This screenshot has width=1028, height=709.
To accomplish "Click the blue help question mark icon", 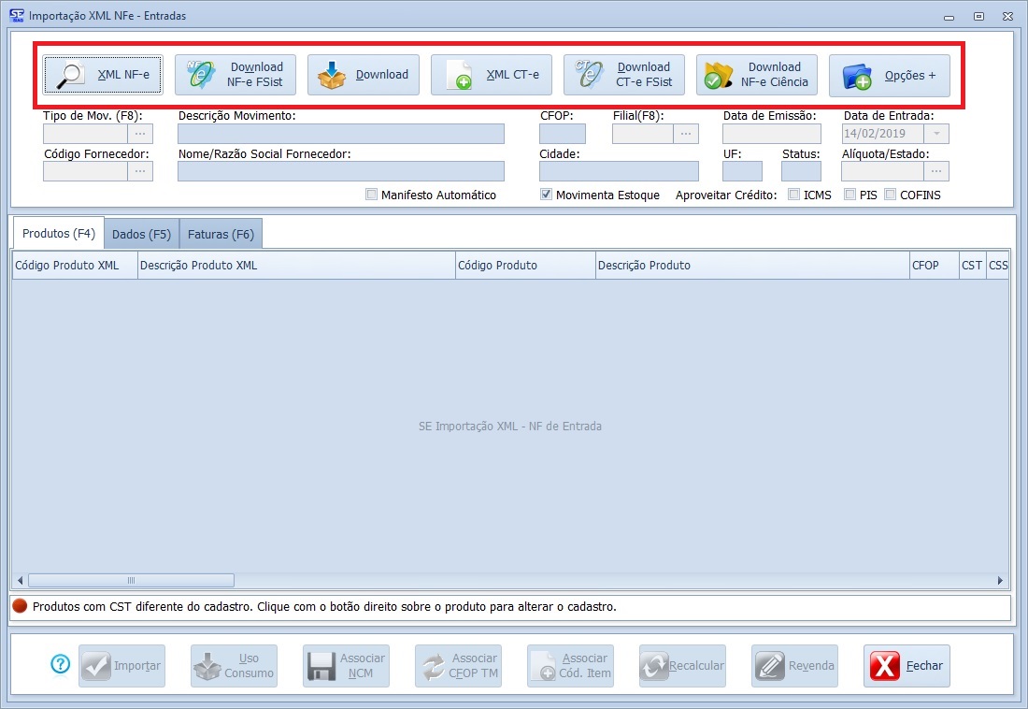I will [61, 664].
